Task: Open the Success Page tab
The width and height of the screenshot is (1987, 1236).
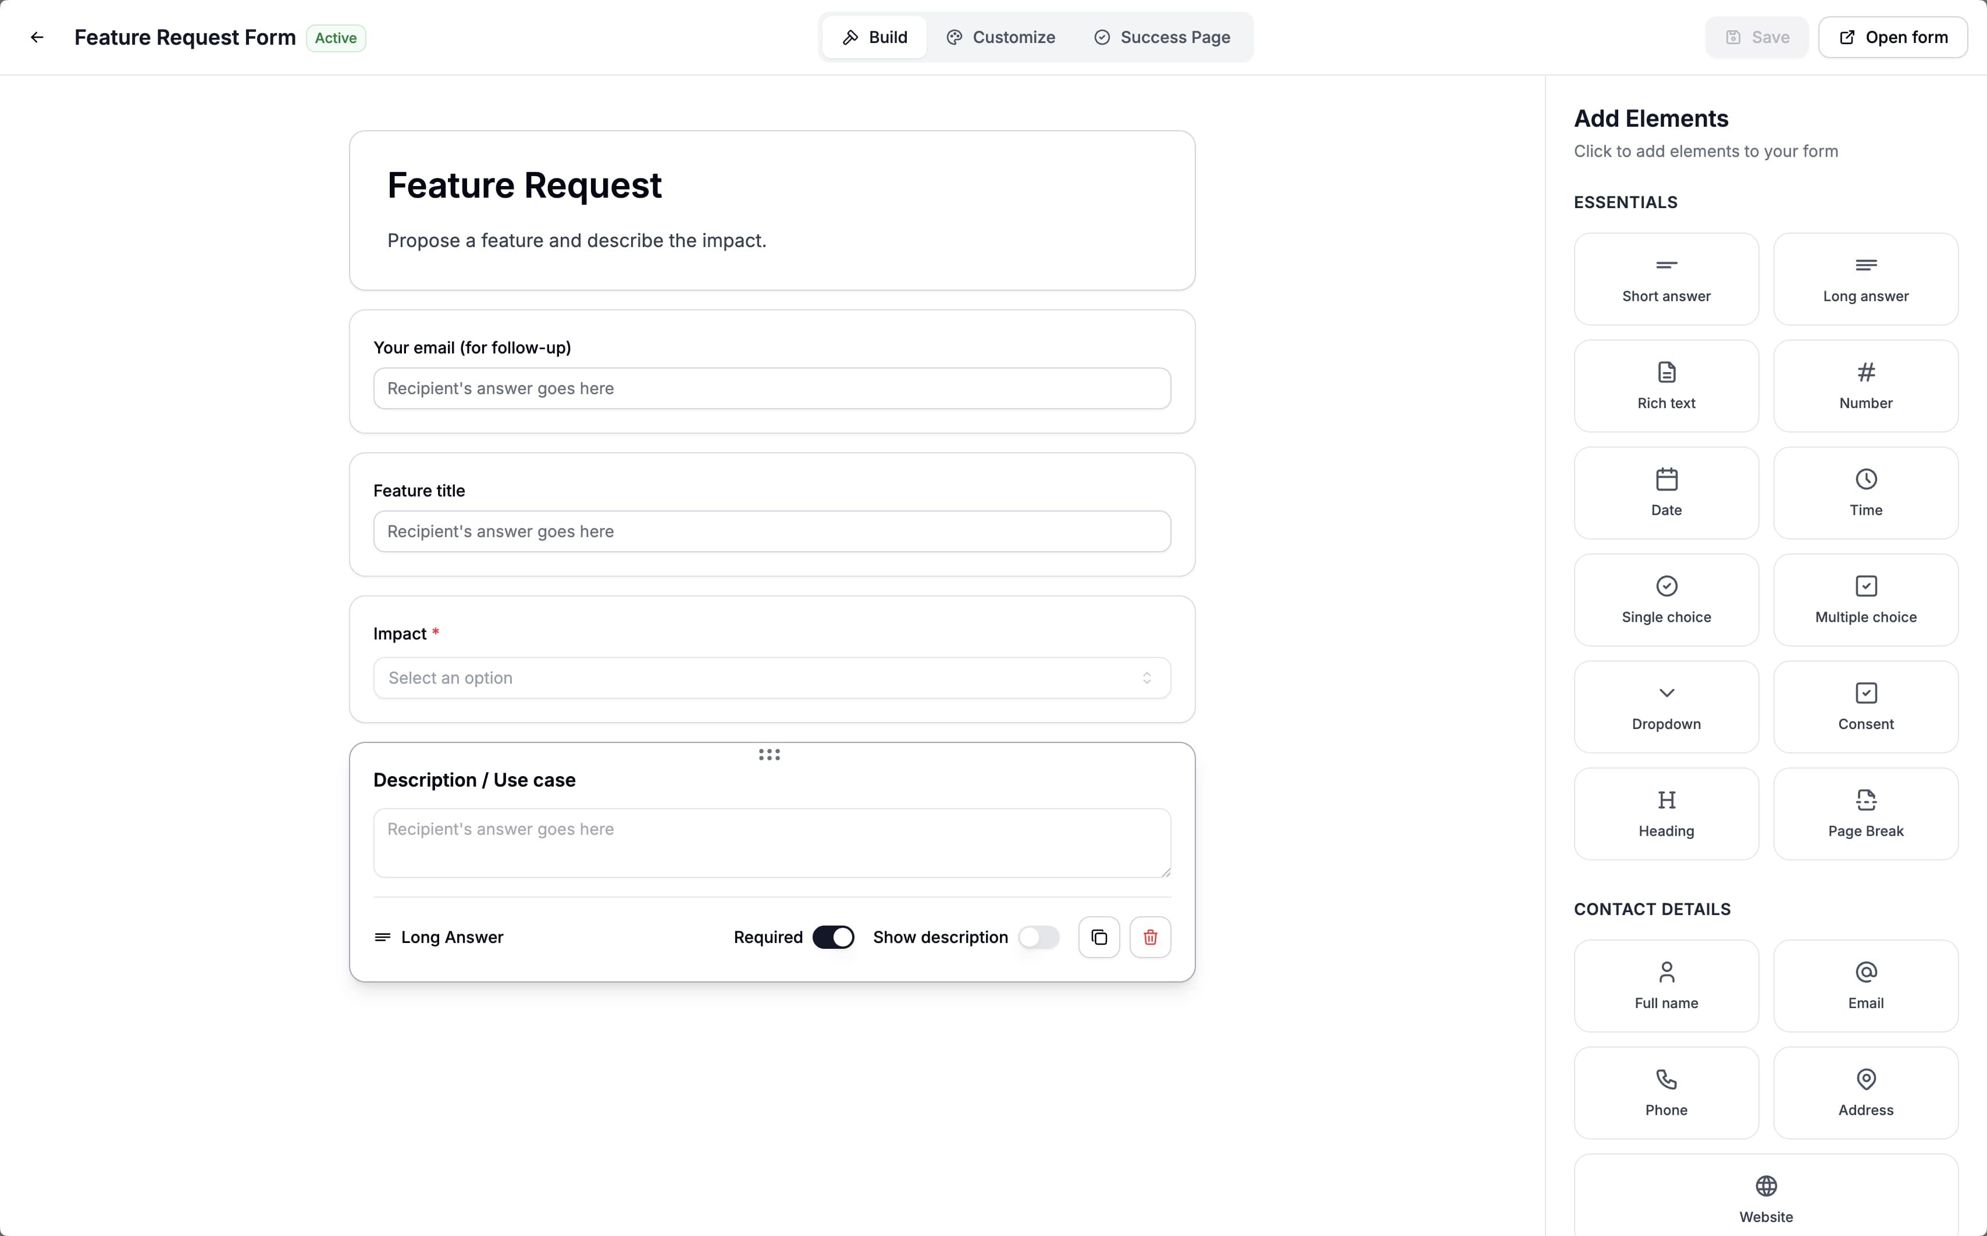Action: pos(1163,37)
